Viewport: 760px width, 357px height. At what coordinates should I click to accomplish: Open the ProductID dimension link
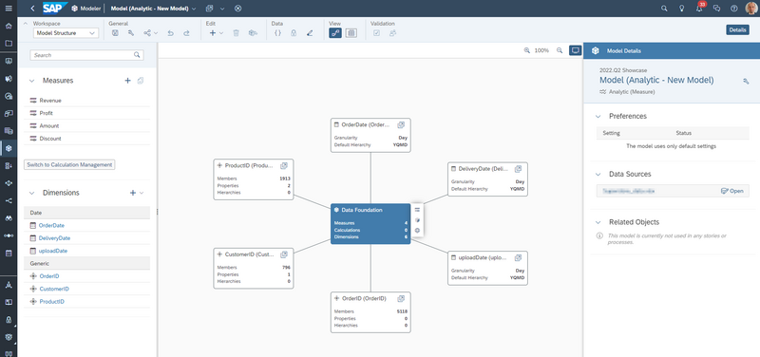coord(51,301)
